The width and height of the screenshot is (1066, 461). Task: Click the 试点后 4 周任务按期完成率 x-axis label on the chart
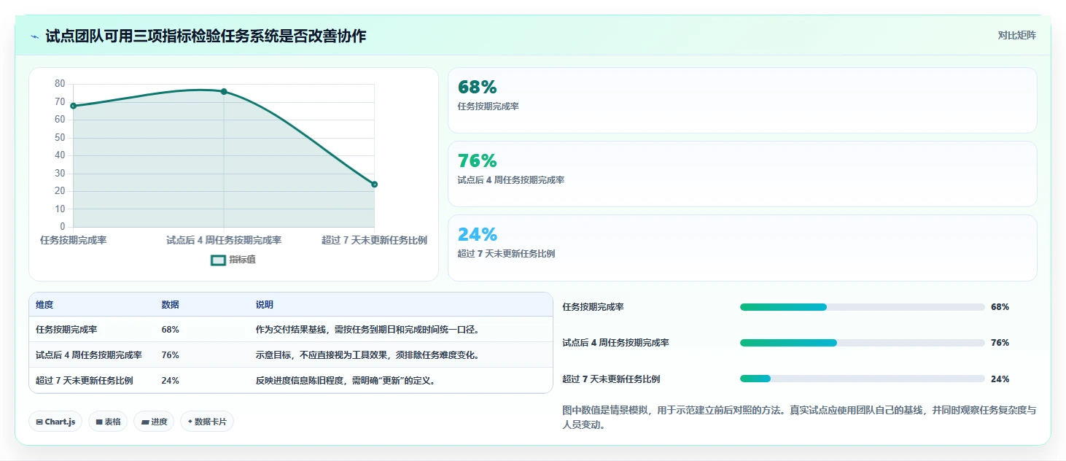coord(224,241)
